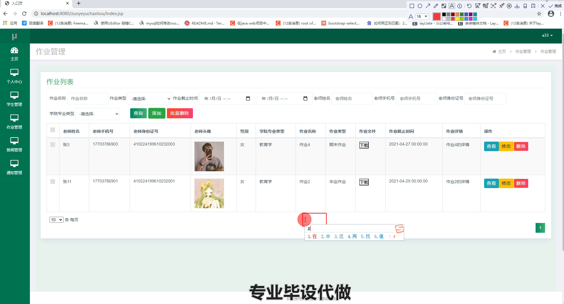Tick the checkbox for row 张3
Image resolution: width=564 pixels, height=304 pixels.
(x=53, y=145)
